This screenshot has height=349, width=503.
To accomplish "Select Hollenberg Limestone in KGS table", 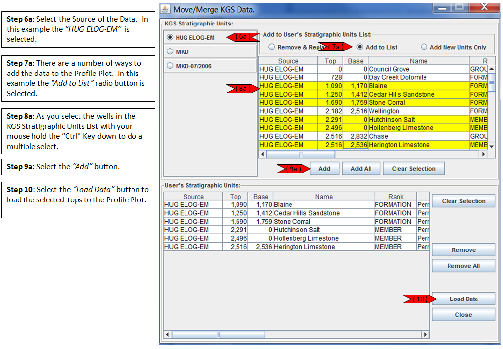I will coord(373,128).
